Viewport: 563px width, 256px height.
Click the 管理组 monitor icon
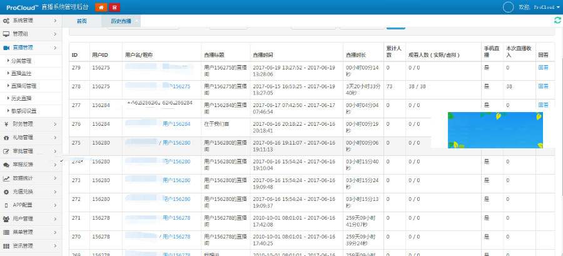(x=6, y=34)
